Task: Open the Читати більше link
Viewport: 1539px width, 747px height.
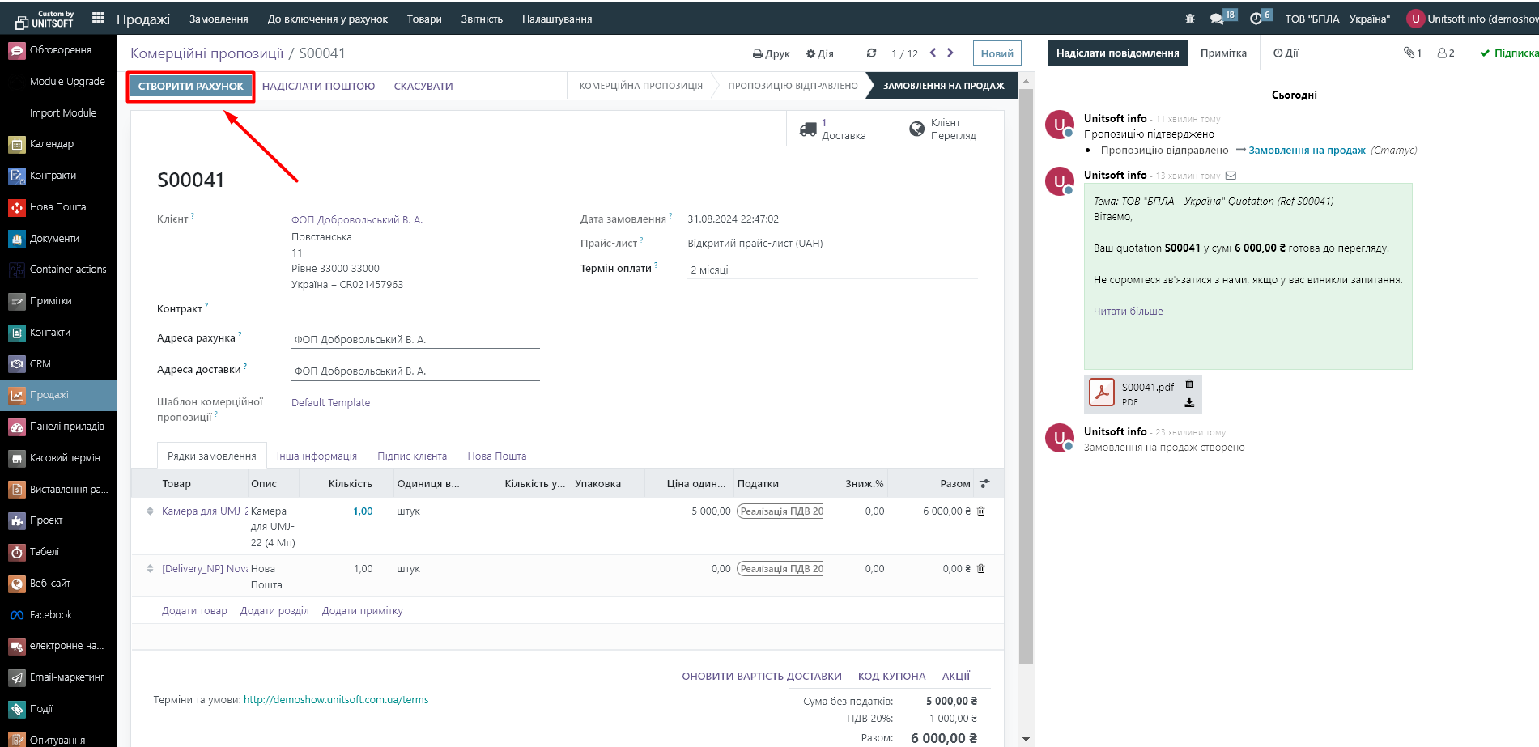Action: [x=1128, y=312]
